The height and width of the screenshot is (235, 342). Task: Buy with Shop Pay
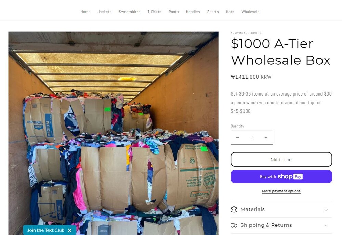tap(281, 177)
